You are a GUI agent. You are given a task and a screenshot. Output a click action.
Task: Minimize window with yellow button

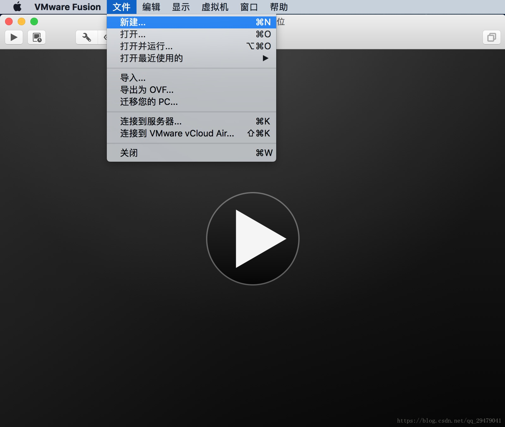[21, 21]
